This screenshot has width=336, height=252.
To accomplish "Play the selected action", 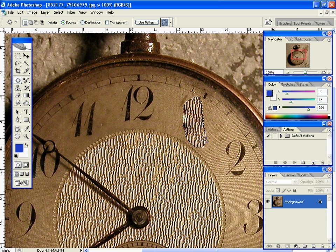I will tap(294, 162).
